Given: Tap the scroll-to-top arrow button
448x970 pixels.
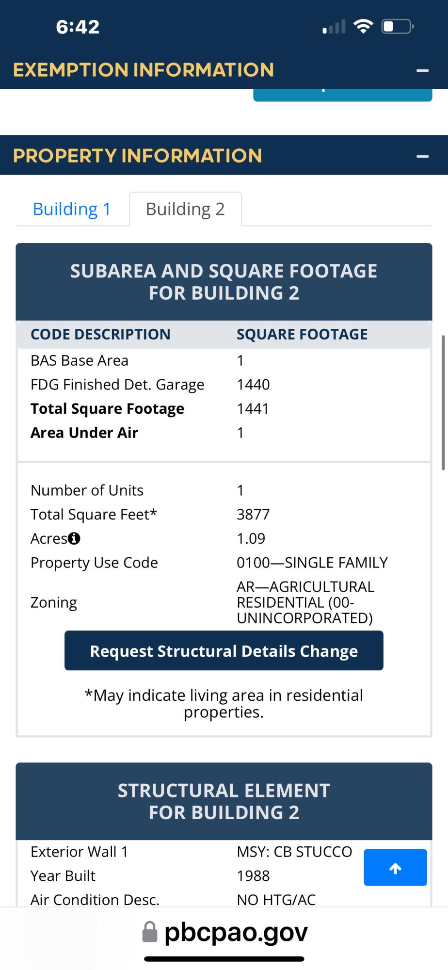Looking at the screenshot, I should (395, 868).
